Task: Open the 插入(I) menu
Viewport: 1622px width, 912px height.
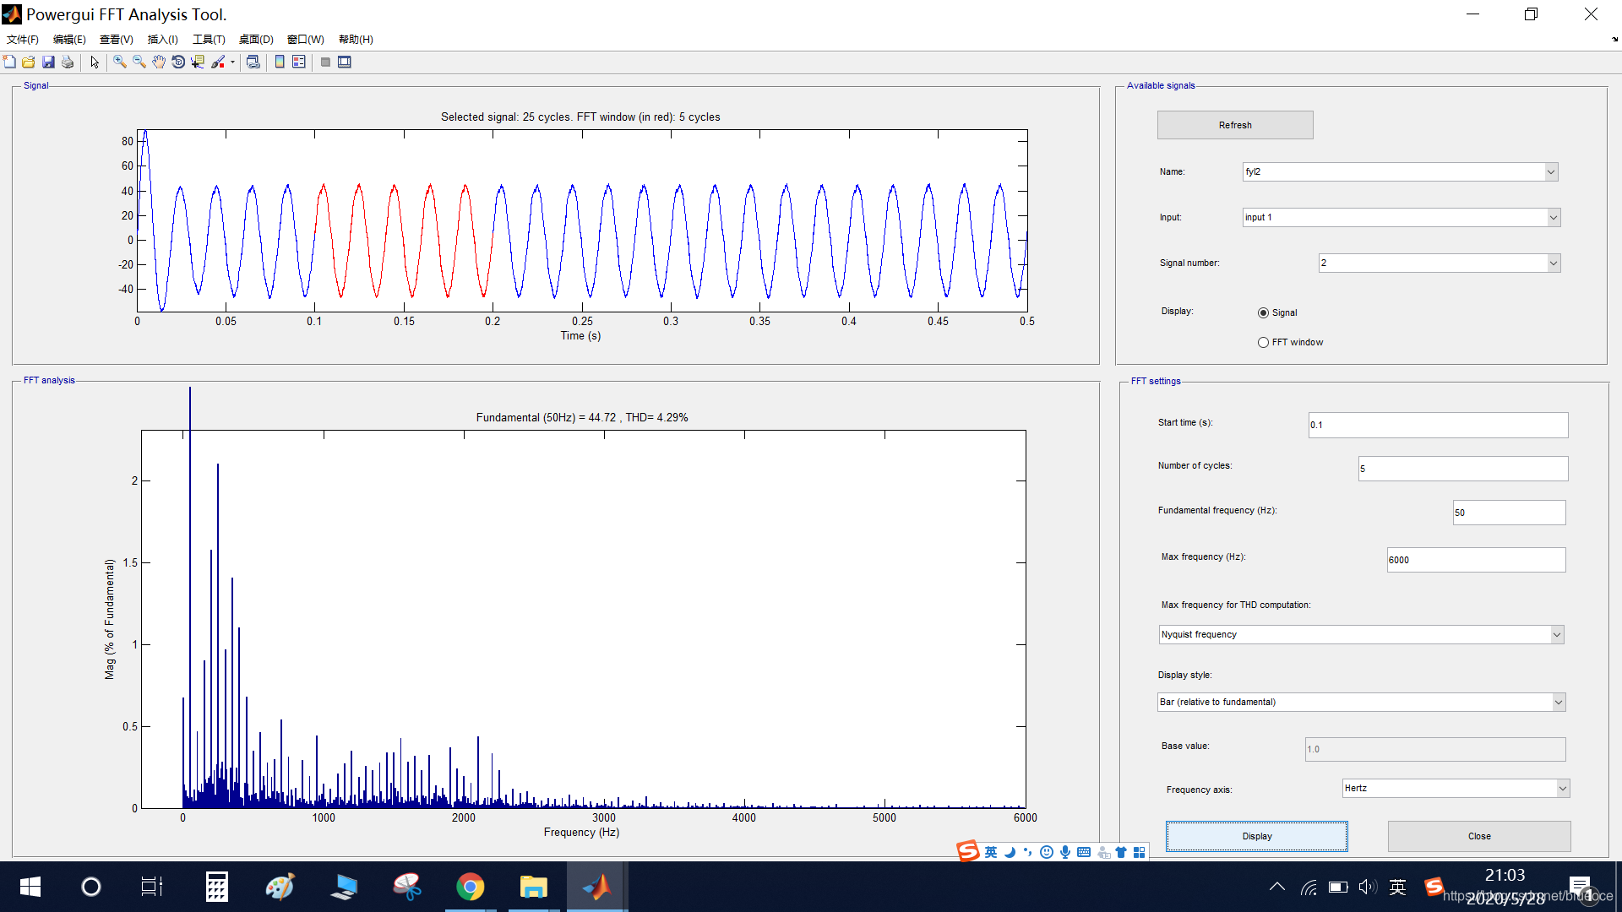Action: (x=162, y=39)
